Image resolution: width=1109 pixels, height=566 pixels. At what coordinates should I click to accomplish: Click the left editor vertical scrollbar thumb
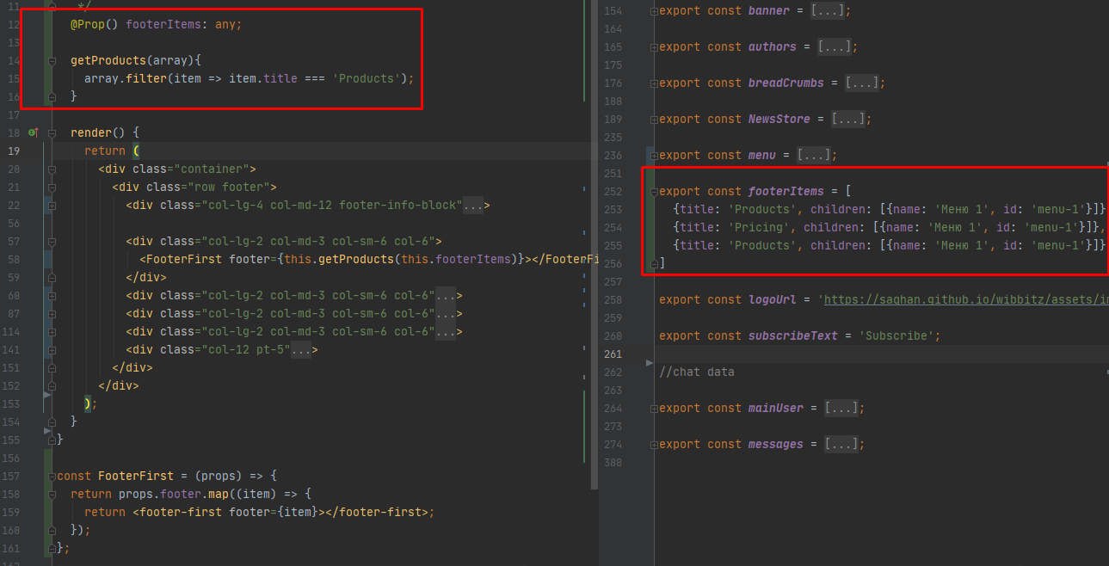click(x=594, y=245)
